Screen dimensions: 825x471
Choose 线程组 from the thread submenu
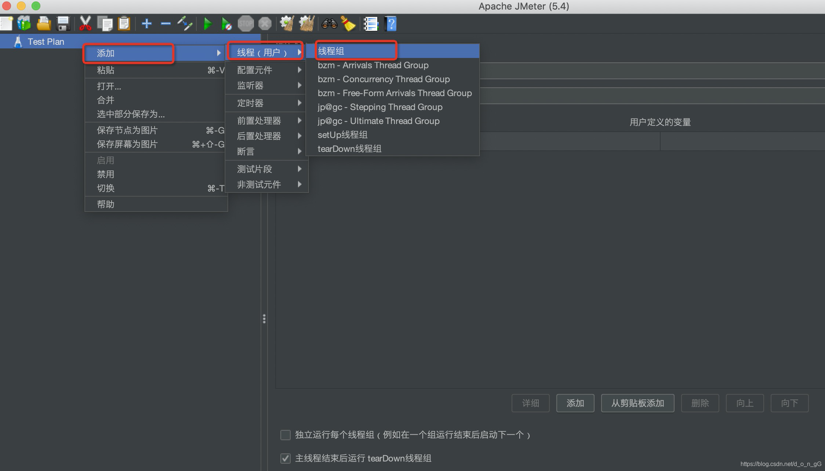(393, 51)
